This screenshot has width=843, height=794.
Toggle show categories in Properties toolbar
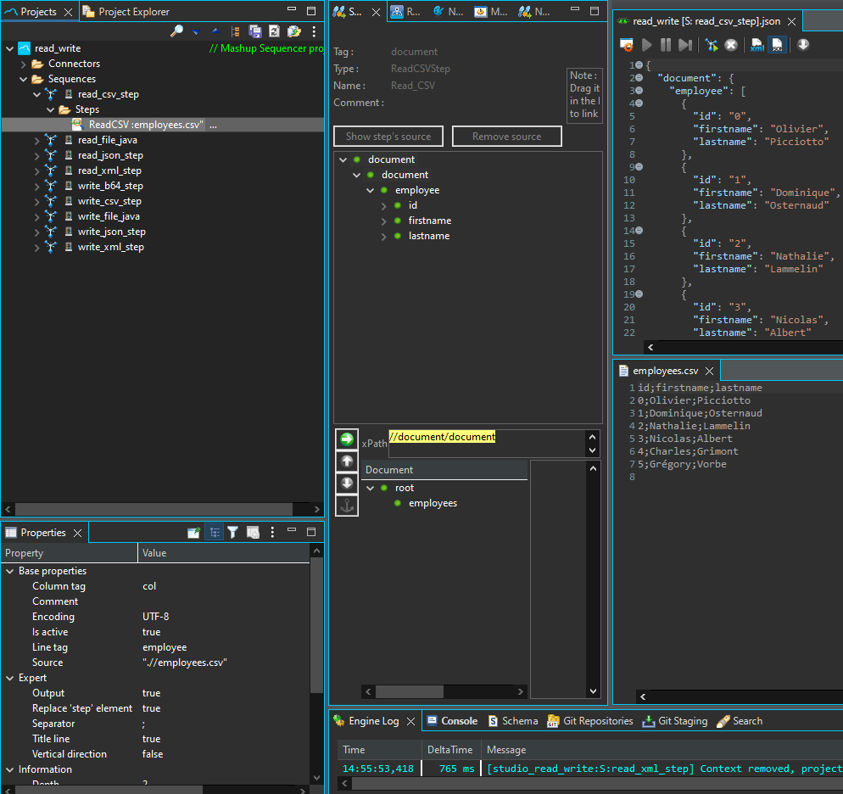(214, 533)
